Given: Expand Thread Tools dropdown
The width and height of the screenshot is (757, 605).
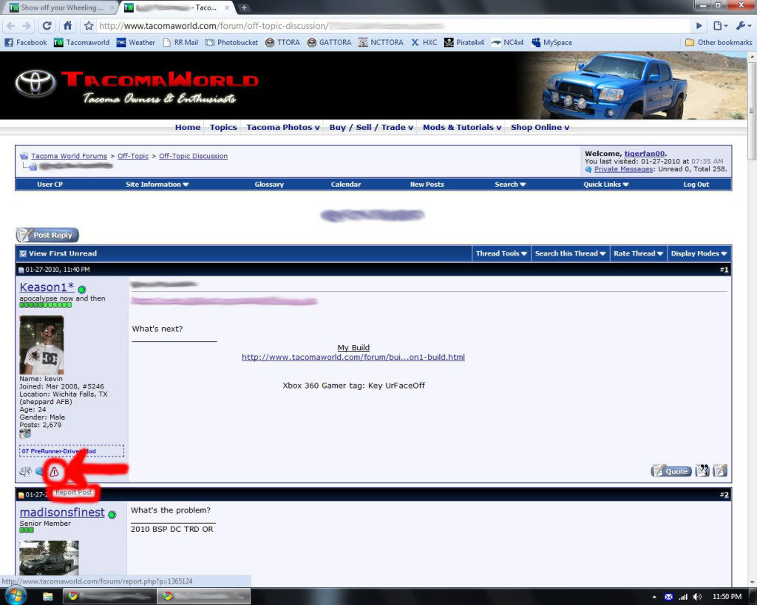Looking at the screenshot, I should pyautogui.click(x=500, y=253).
